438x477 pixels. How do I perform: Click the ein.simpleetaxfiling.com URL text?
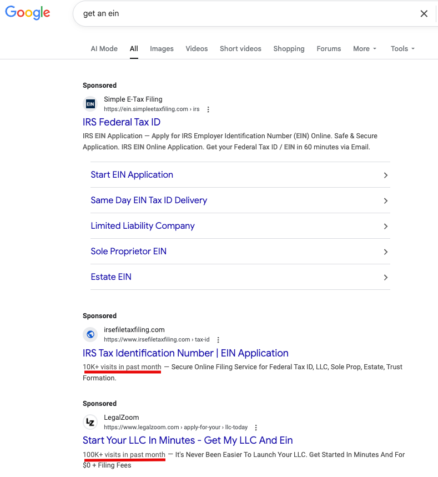click(x=152, y=109)
